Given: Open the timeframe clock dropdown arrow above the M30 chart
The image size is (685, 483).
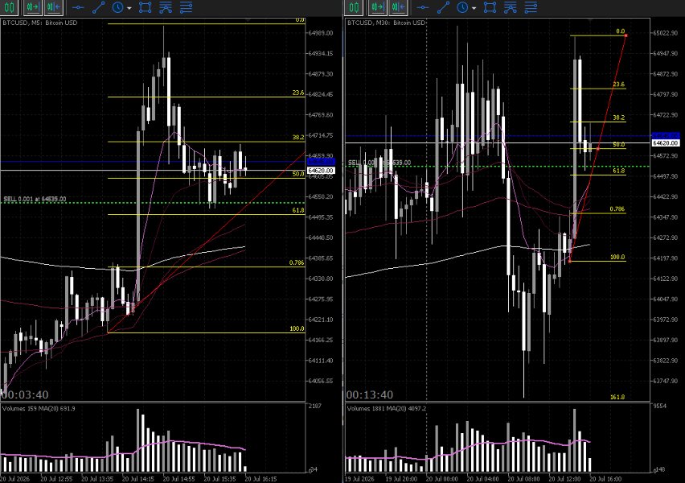Looking at the screenshot, I should (474, 8).
